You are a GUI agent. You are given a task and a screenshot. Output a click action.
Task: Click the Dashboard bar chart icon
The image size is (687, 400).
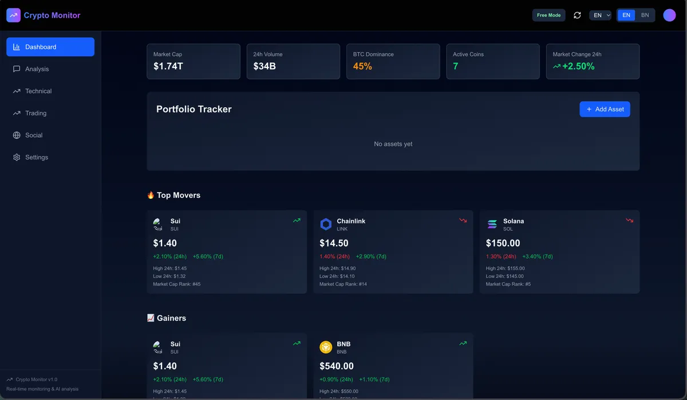click(x=17, y=47)
